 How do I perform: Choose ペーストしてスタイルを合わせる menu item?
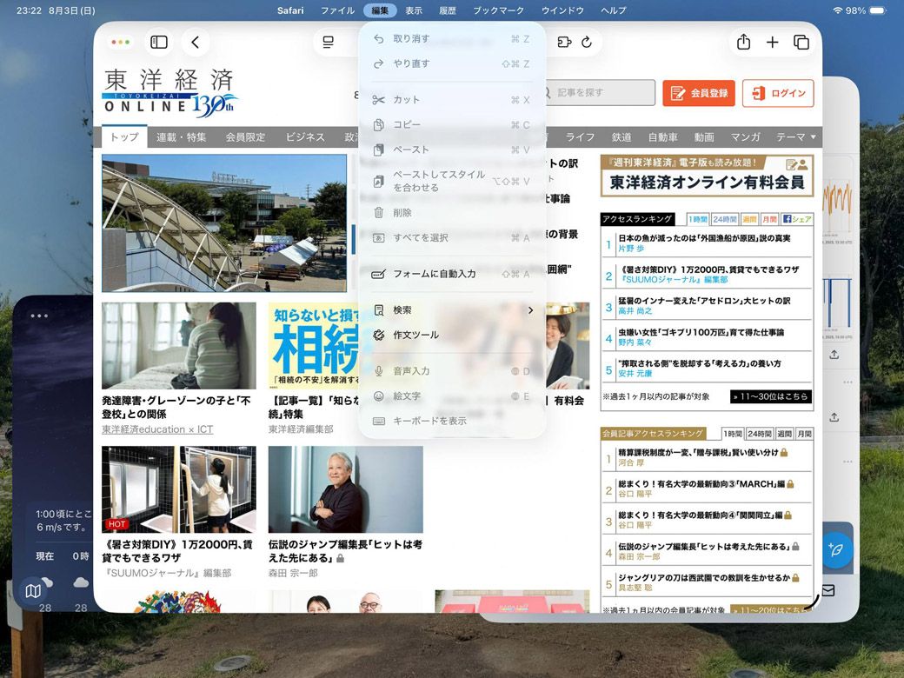point(451,181)
